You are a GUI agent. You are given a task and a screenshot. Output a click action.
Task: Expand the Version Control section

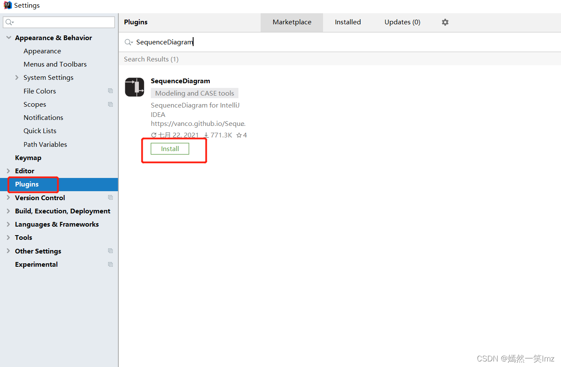tap(9, 198)
